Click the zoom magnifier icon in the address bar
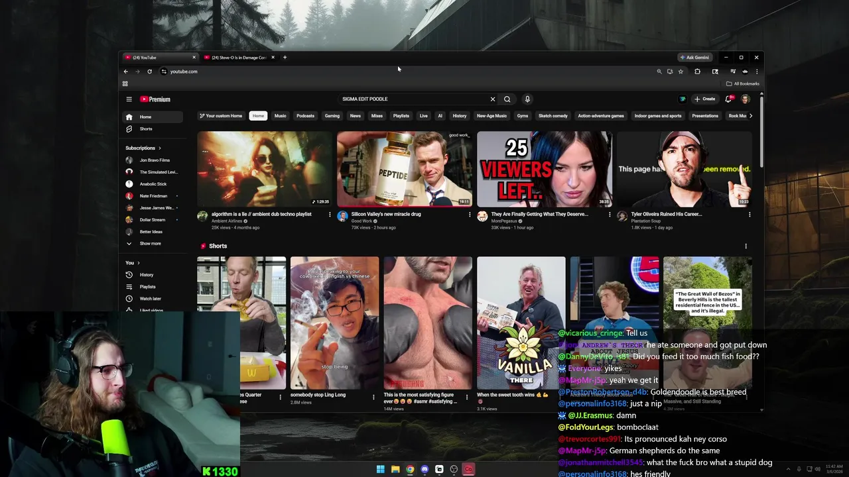 click(x=659, y=72)
